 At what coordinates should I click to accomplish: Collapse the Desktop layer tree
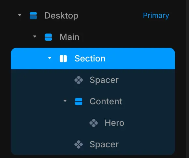coord(20,15)
